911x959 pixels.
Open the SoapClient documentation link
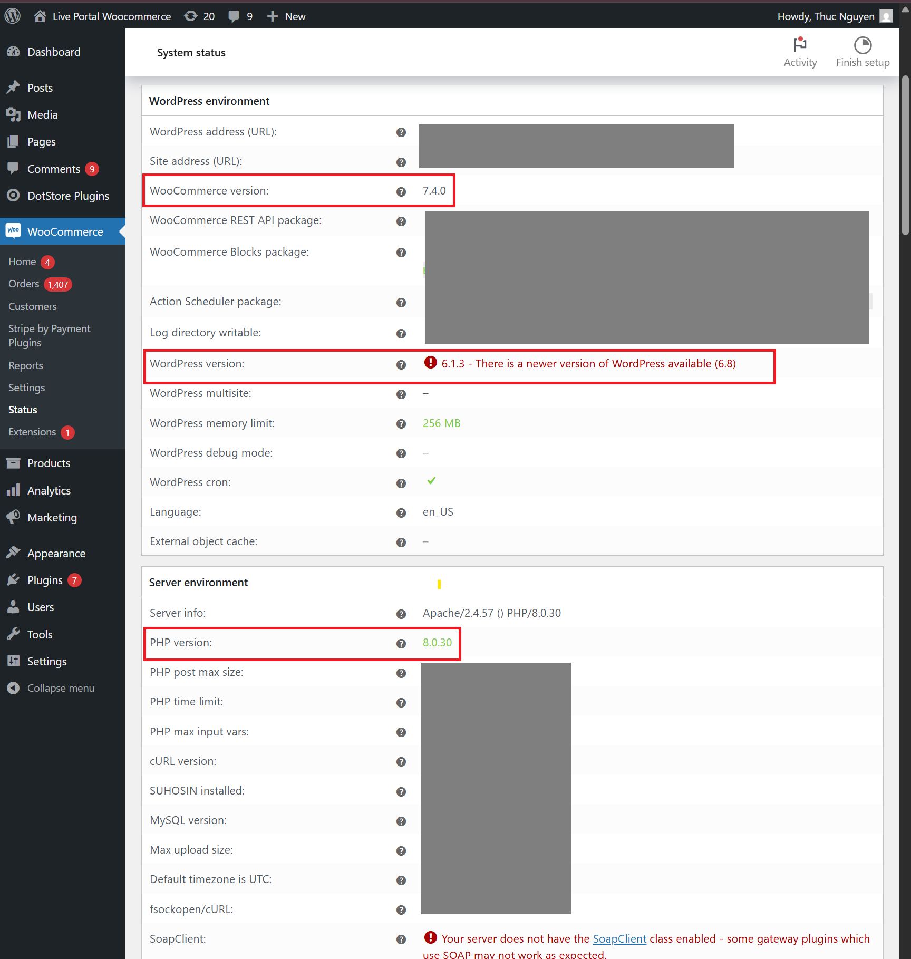coord(619,938)
